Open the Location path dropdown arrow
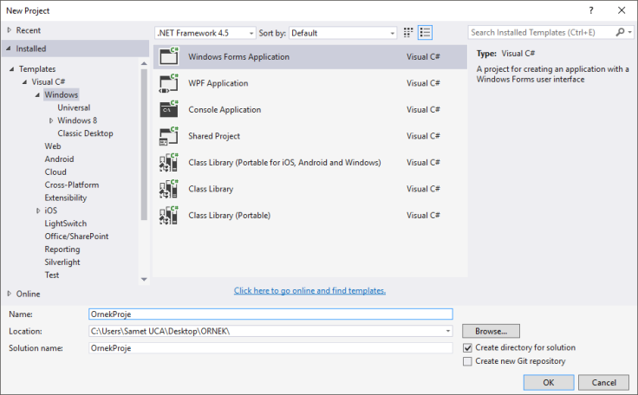This screenshot has height=395, width=638. pos(447,331)
